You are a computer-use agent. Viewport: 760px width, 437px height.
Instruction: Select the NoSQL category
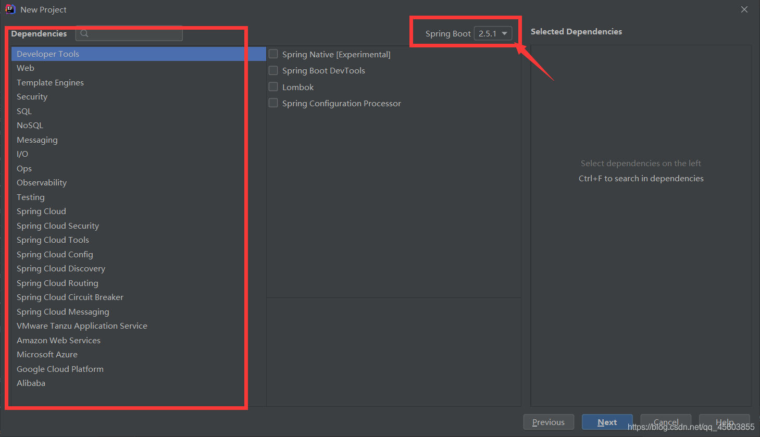coord(139,126)
